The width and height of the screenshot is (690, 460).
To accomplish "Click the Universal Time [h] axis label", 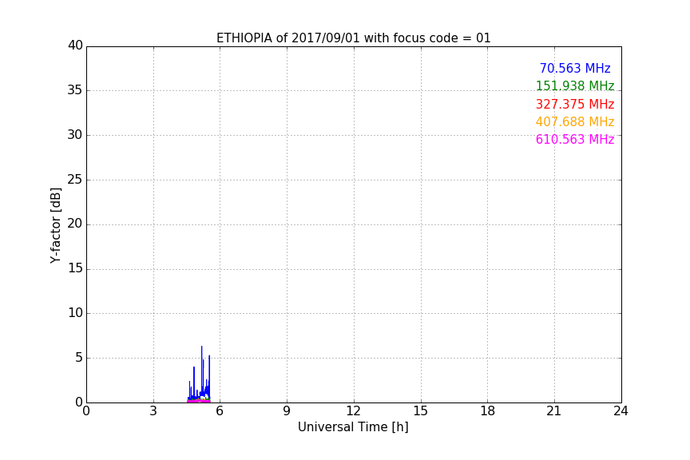I will (x=353, y=427).
